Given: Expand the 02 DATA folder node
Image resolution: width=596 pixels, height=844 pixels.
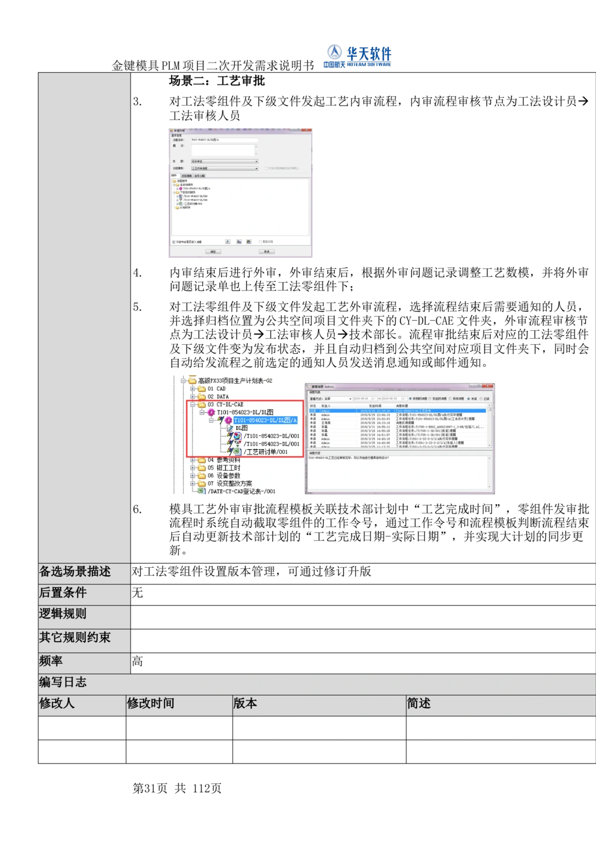Looking at the screenshot, I should tap(193, 397).
